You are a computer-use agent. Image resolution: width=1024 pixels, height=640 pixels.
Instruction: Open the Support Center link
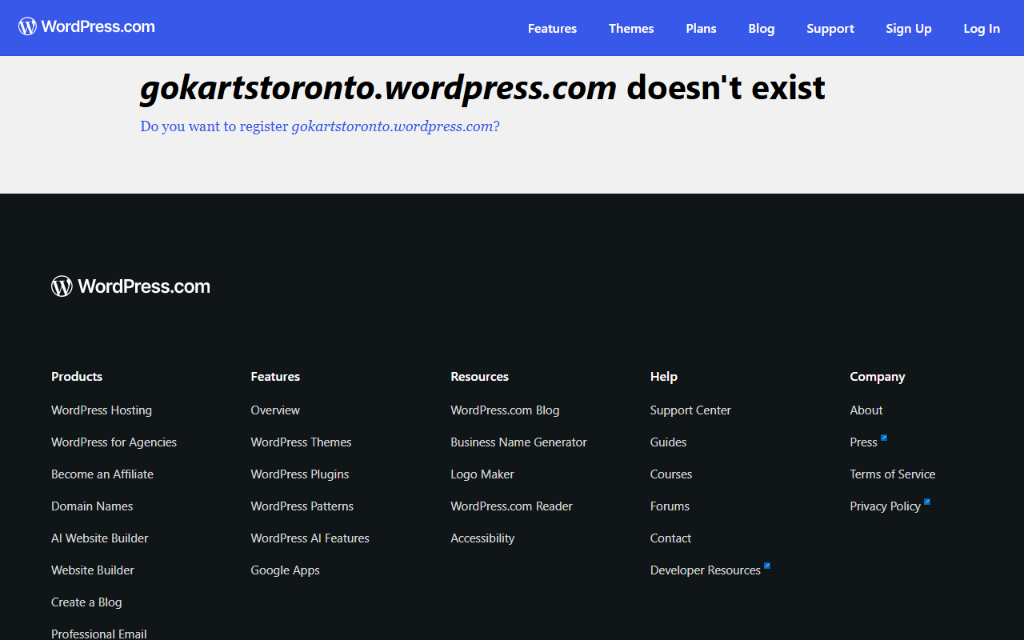click(x=690, y=410)
